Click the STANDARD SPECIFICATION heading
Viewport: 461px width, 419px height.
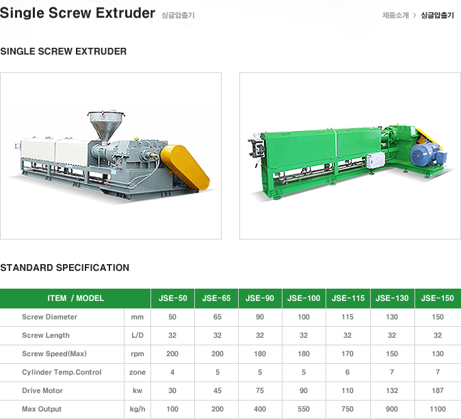(x=64, y=268)
